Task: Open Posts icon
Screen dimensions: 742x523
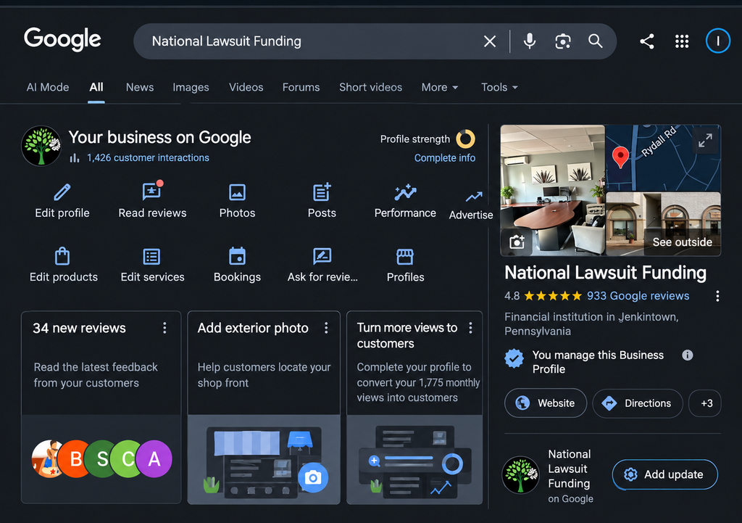Action: tap(322, 192)
